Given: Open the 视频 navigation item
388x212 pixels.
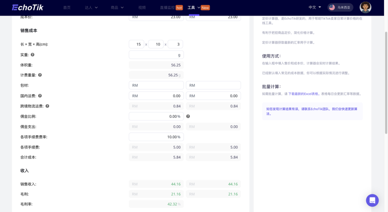Looking at the screenshot, I should click(x=142, y=8).
